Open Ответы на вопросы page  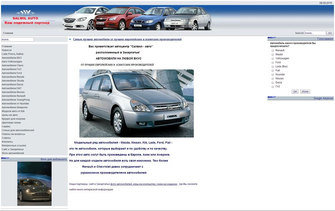coord(13,134)
